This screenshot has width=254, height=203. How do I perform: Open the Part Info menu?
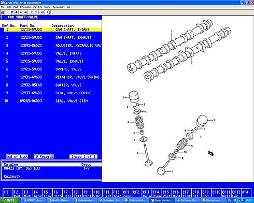pos(38,7)
